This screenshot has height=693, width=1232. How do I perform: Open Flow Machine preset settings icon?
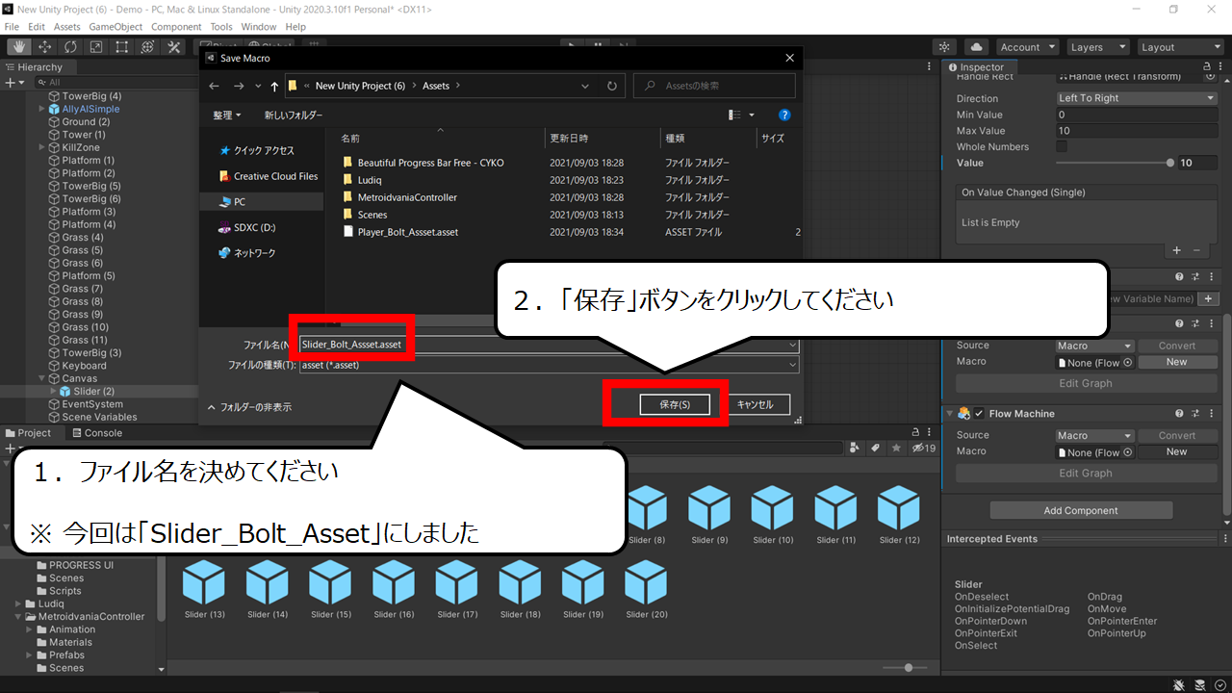1196,414
